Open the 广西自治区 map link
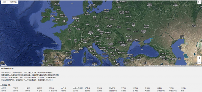This screenshot has width=202, height=92. (x=53, y=91)
